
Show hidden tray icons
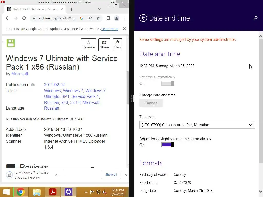[86, 192]
